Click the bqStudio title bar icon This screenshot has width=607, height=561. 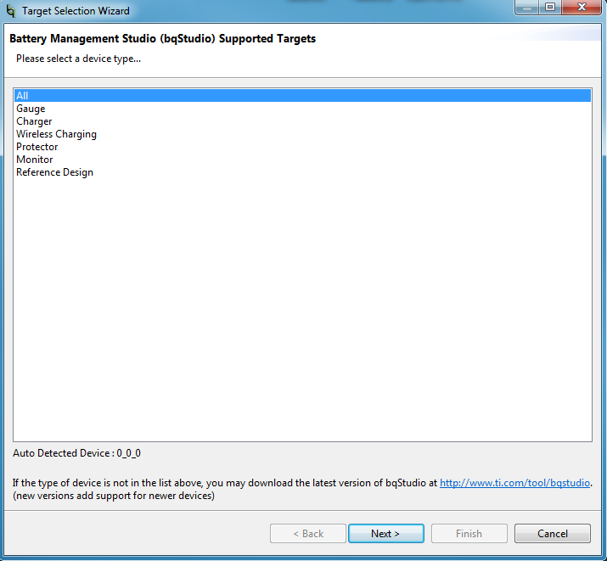coord(11,10)
